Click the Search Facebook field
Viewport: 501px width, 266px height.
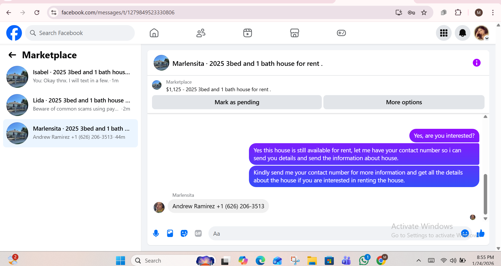(x=80, y=33)
